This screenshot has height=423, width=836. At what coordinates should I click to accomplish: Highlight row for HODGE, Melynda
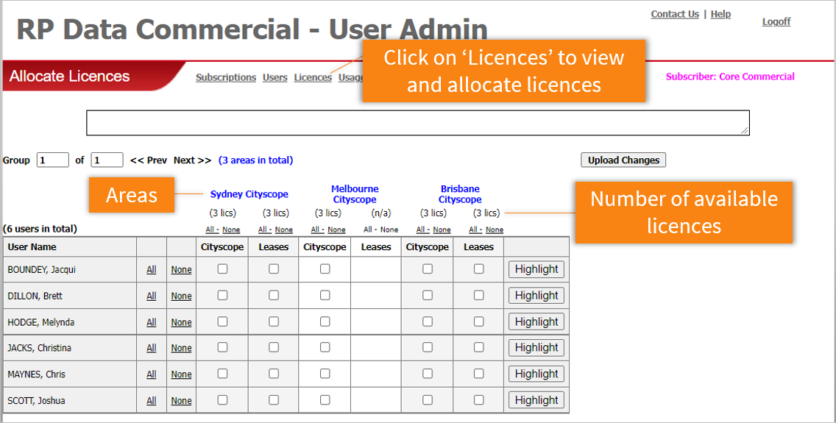coord(536,321)
